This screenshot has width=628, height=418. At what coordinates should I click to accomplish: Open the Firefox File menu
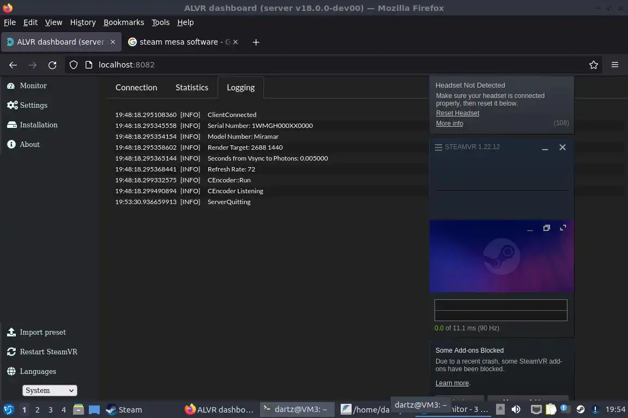click(x=10, y=22)
